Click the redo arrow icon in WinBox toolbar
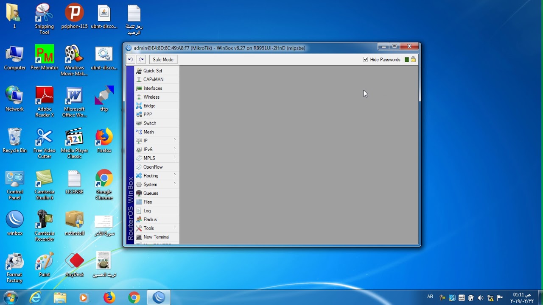Screen dimensions: 543x305 141,60
